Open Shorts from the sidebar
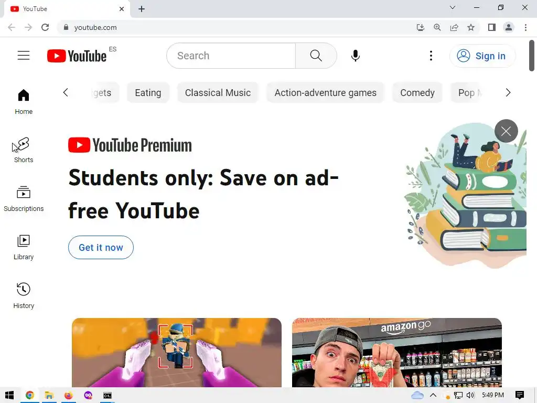This screenshot has width=537, height=403. point(24,150)
